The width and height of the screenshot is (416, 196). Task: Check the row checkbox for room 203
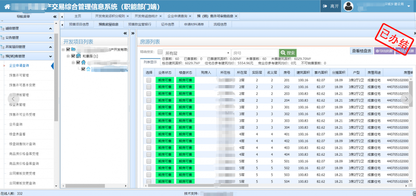pos(149,94)
